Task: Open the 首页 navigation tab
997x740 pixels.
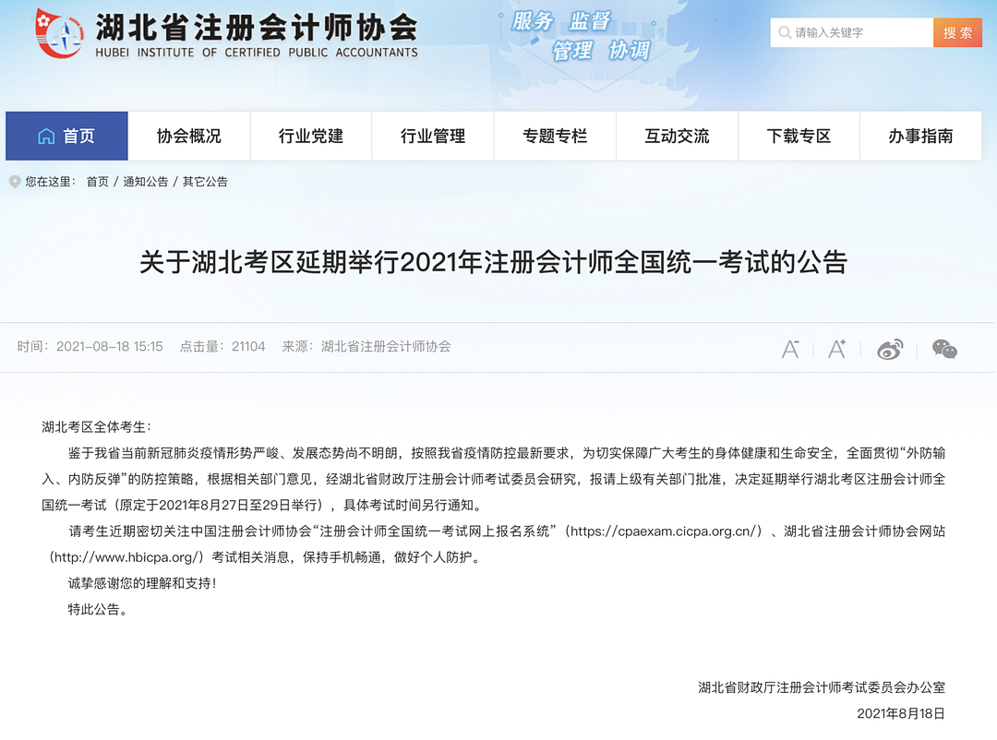Action: click(66, 136)
